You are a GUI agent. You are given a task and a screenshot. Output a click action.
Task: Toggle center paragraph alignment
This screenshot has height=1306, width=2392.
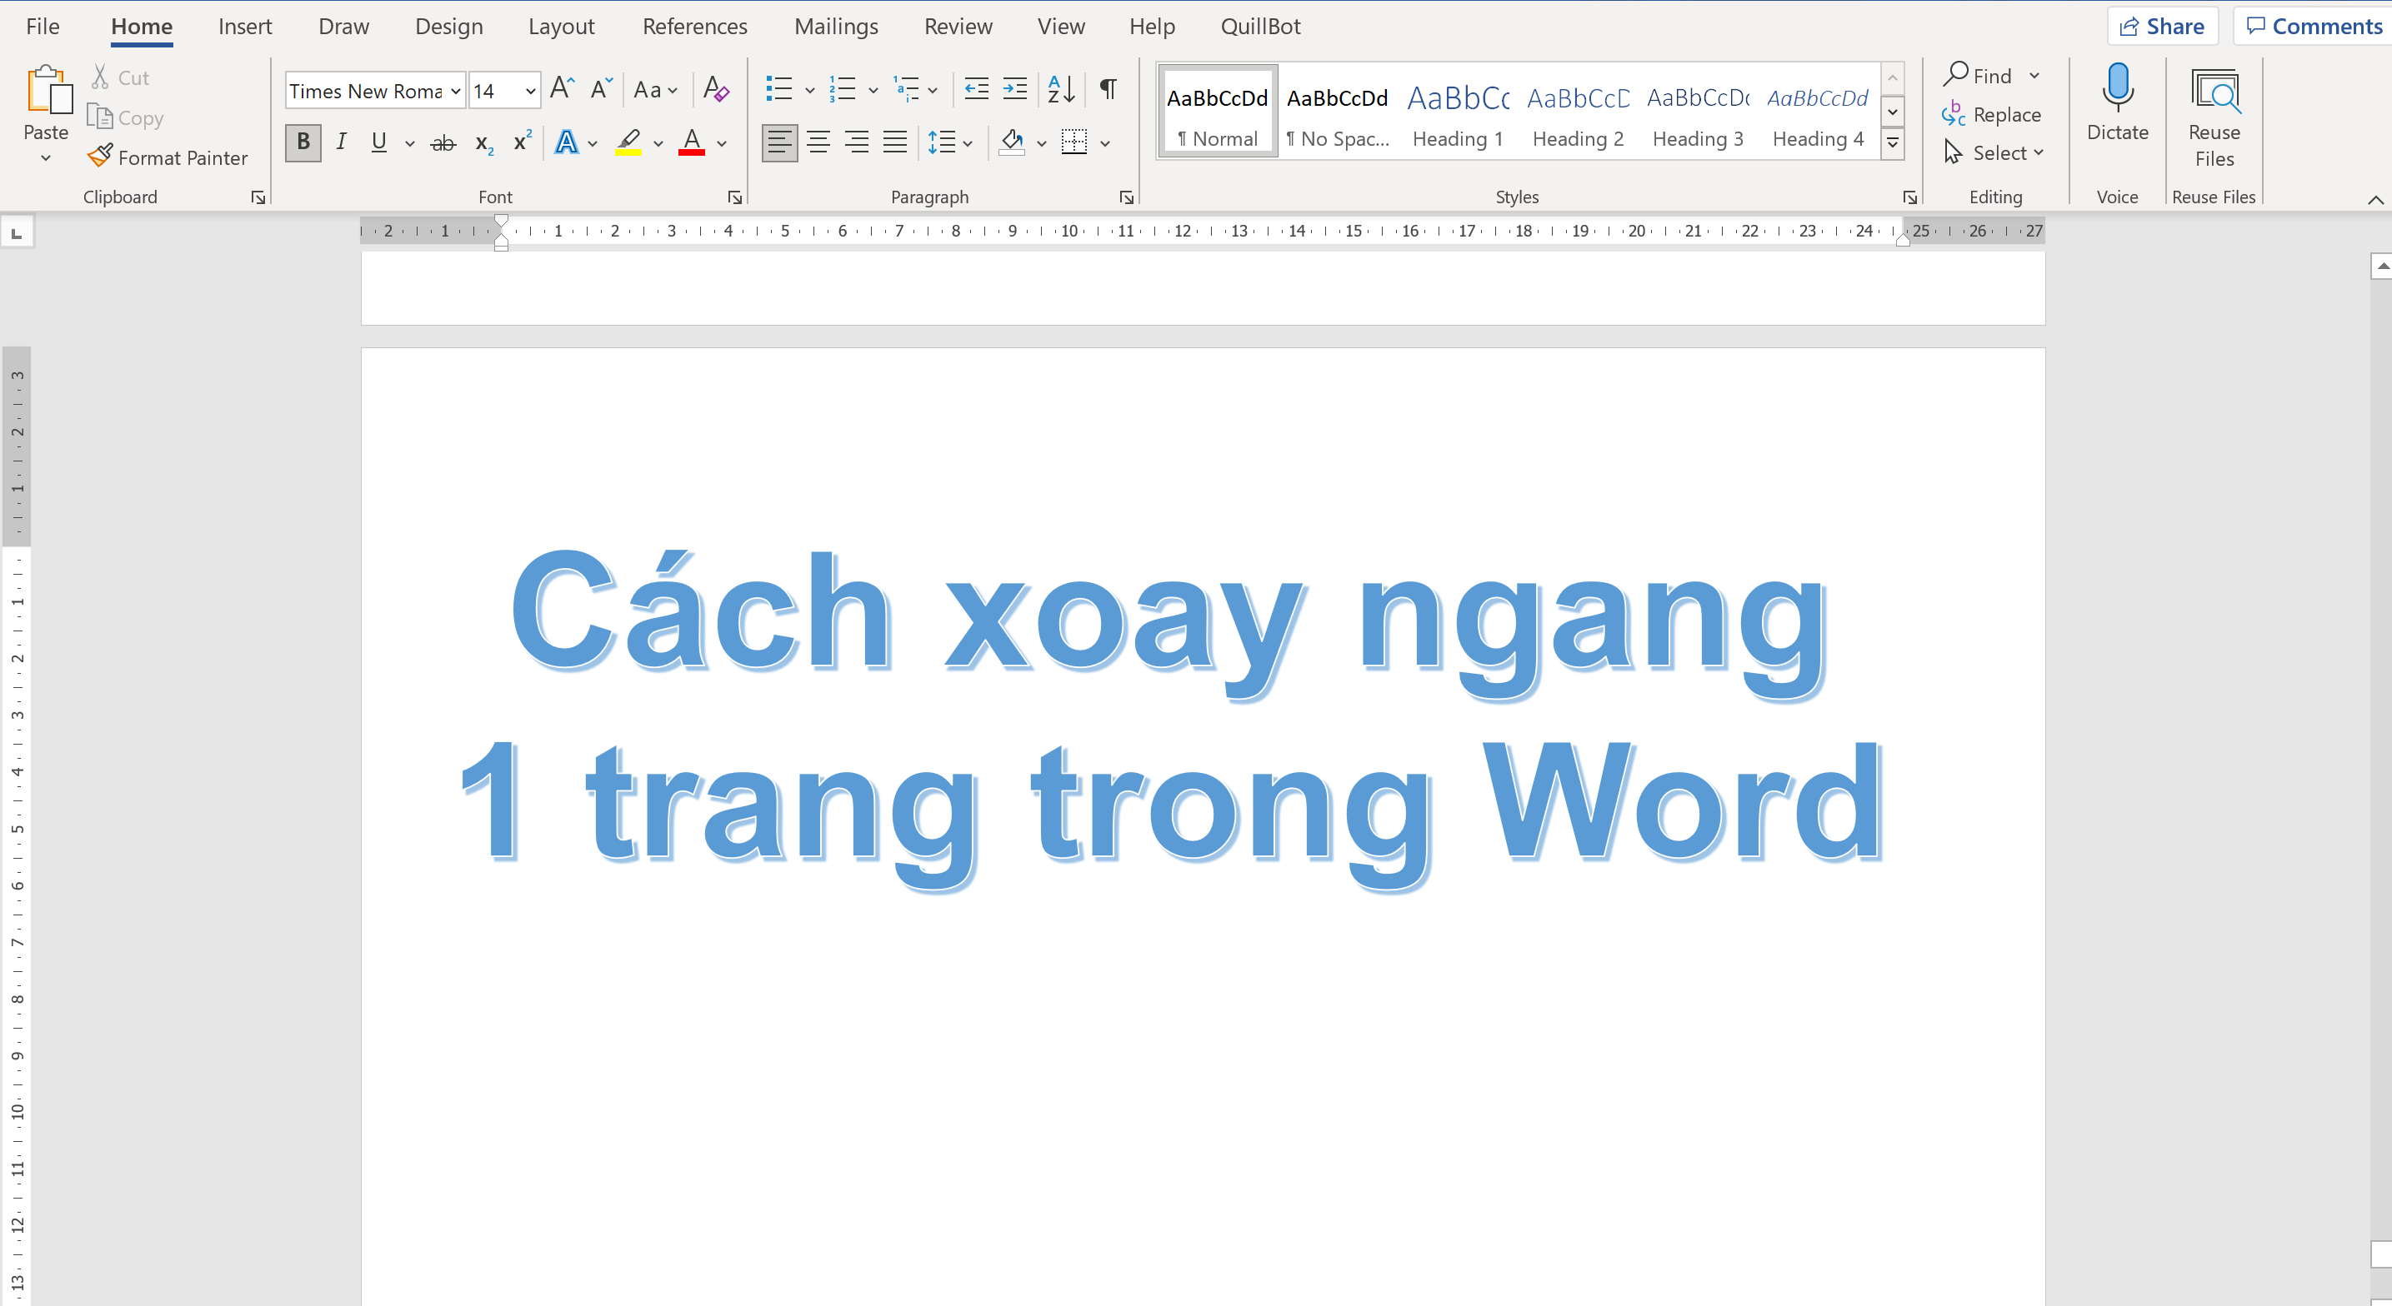pos(818,142)
